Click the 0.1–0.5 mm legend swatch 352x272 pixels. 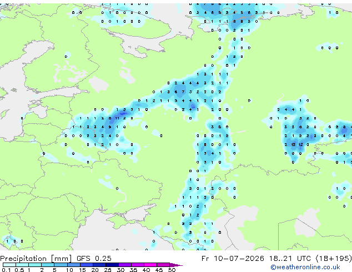click(9, 265)
